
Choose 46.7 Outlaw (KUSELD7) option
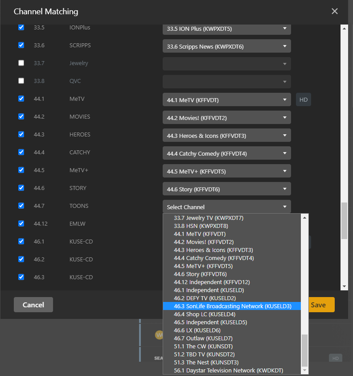232,339
